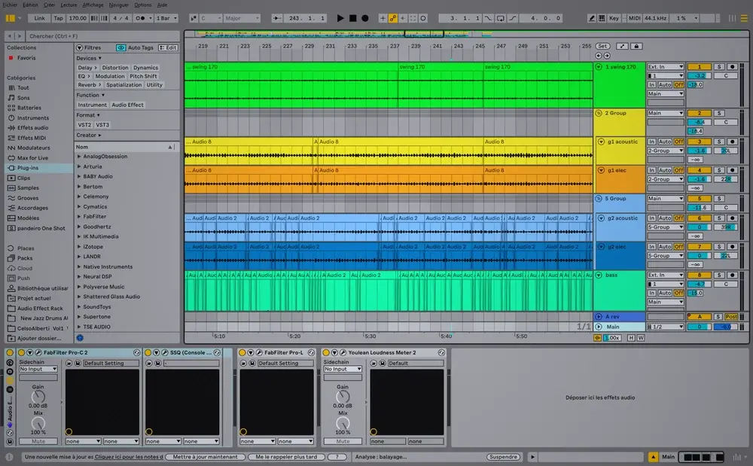Click the scale awareness icon beside key C
Image resolution: width=753 pixels, height=466 pixels.
193,18
